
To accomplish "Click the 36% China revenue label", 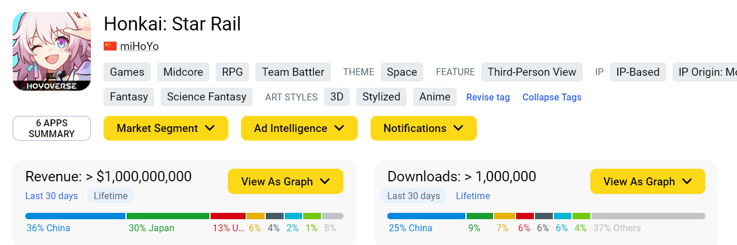I will (48, 228).
